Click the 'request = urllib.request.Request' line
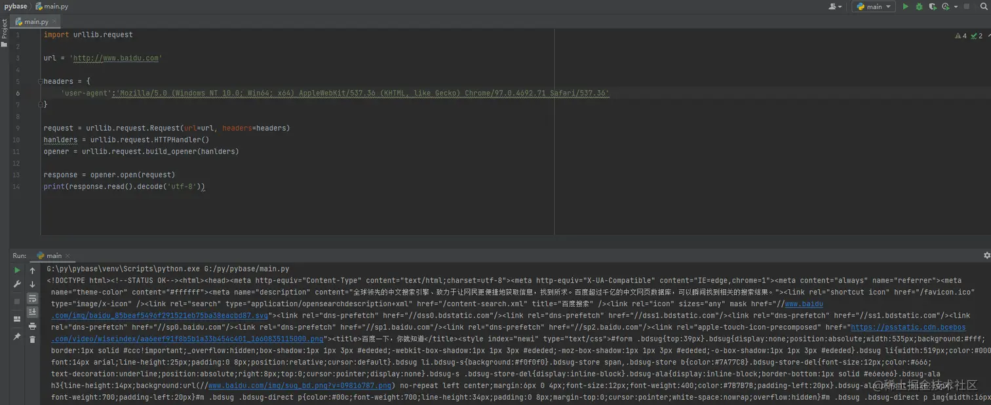The height and width of the screenshot is (405, 991). [166, 128]
